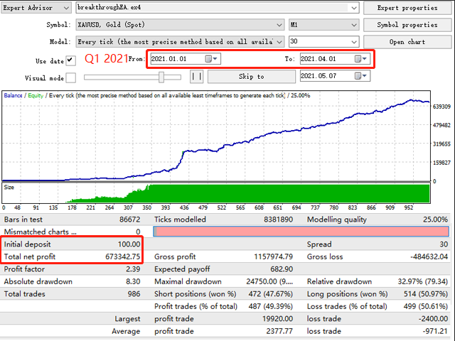Click the Modelling quality value 25.00%
455x341 pixels.
[435, 220]
